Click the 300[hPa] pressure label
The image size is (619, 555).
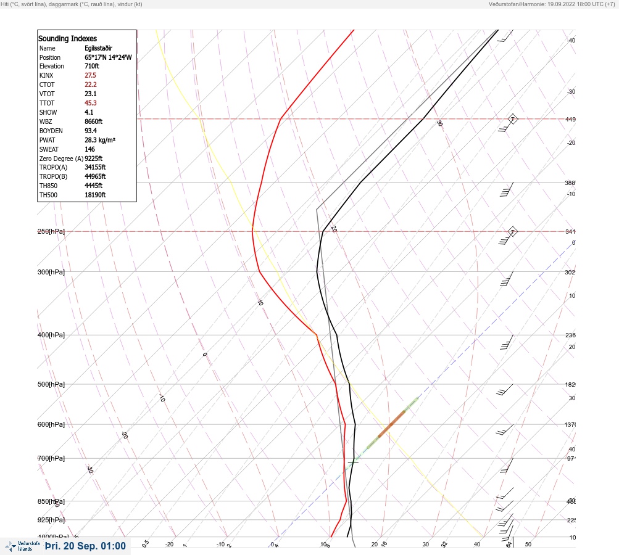[51, 272]
